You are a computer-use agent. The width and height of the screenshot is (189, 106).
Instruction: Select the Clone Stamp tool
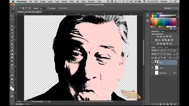tap(12, 44)
